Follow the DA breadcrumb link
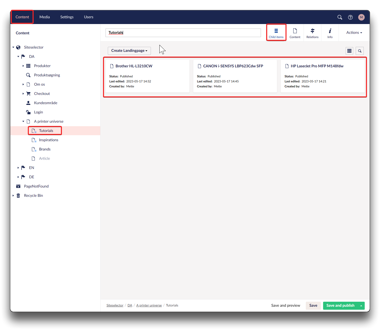The width and height of the screenshot is (380, 330). (x=130, y=305)
